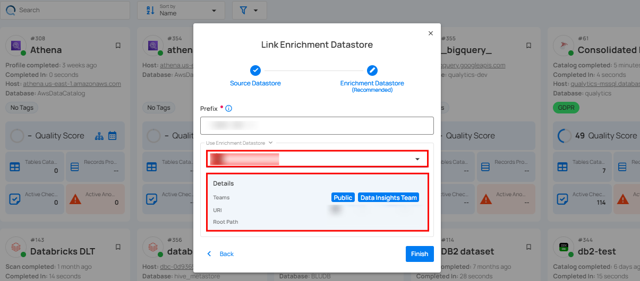The height and width of the screenshot is (281, 640).
Task: Click the Prefix info icon
Action: tap(229, 108)
